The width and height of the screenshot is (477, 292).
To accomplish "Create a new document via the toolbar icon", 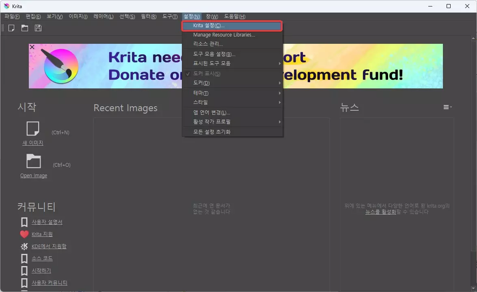I will click(x=12, y=28).
